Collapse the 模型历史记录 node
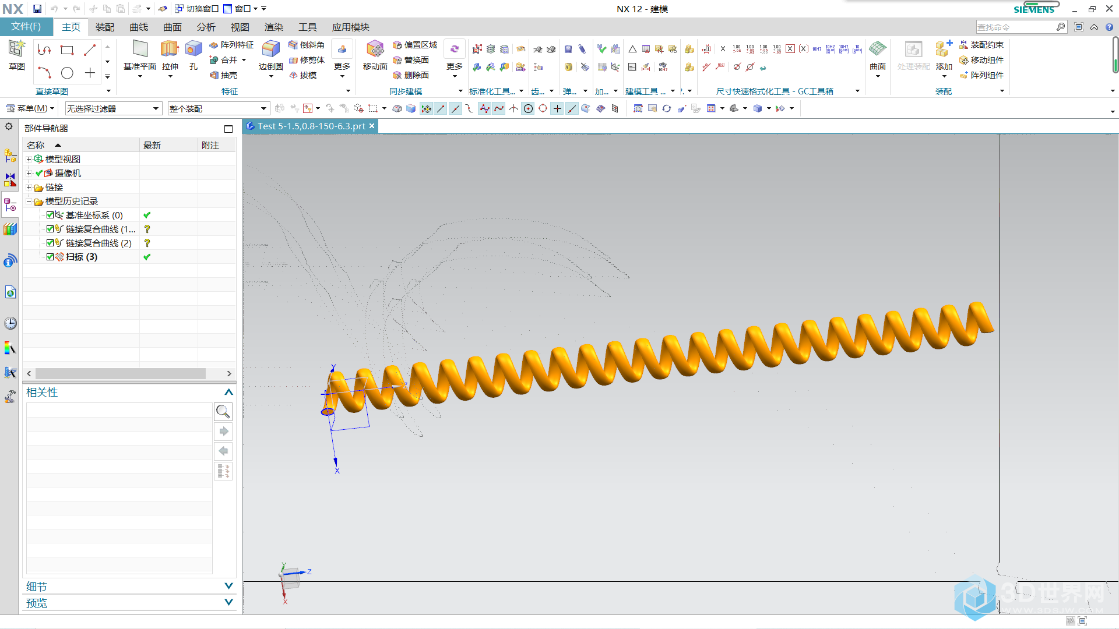Viewport: 1119px width, 629px height. coord(29,202)
